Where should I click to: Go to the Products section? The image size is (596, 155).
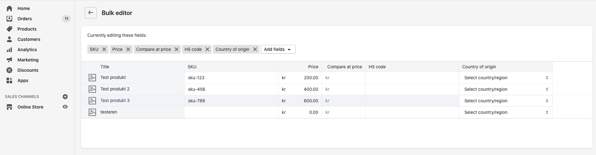point(27,29)
